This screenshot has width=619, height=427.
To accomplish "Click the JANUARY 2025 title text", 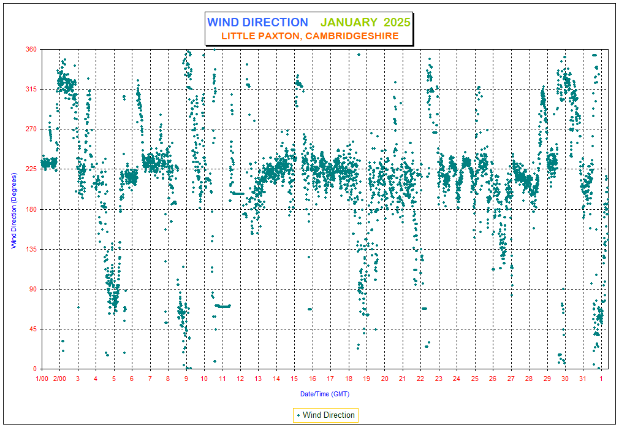I will click(365, 22).
